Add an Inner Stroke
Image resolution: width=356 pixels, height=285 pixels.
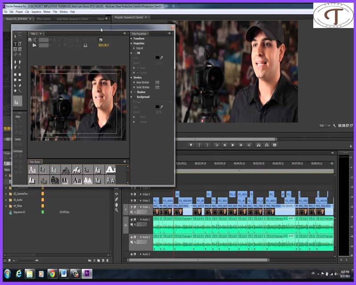(x=157, y=82)
